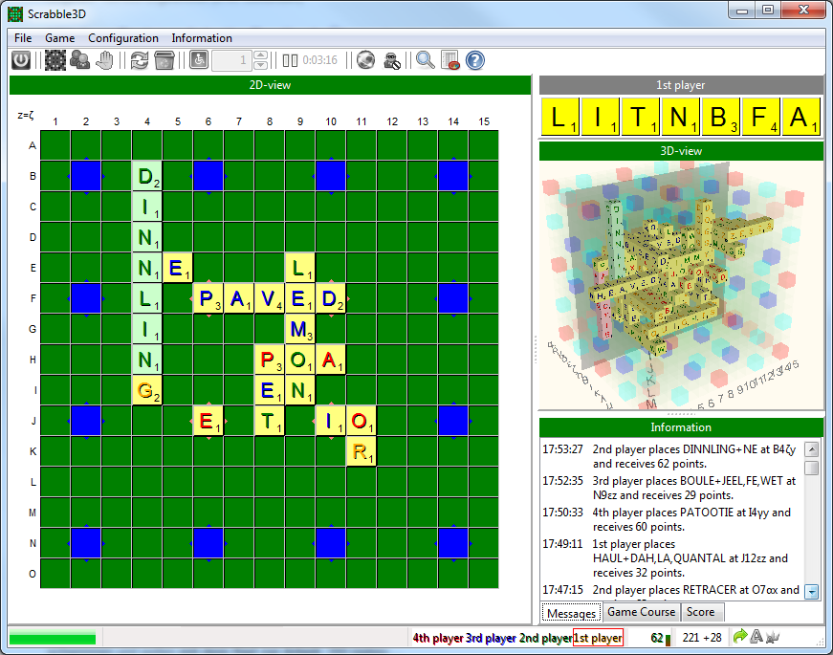Click the toolbar number field showing 1
The width and height of the screenshot is (833, 655).
tap(232, 60)
